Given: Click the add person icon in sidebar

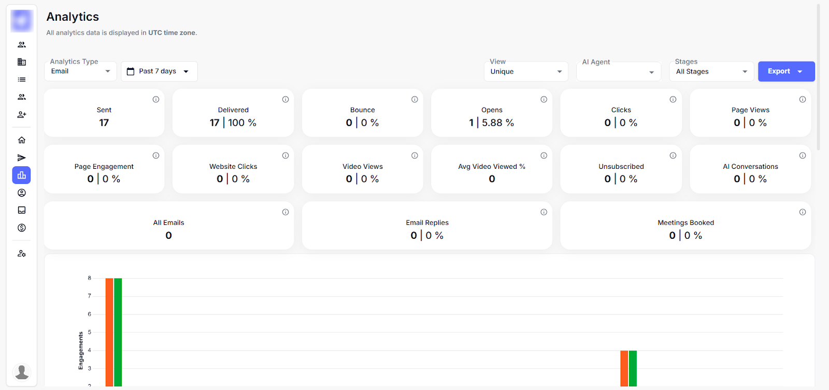Looking at the screenshot, I should click(x=22, y=114).
